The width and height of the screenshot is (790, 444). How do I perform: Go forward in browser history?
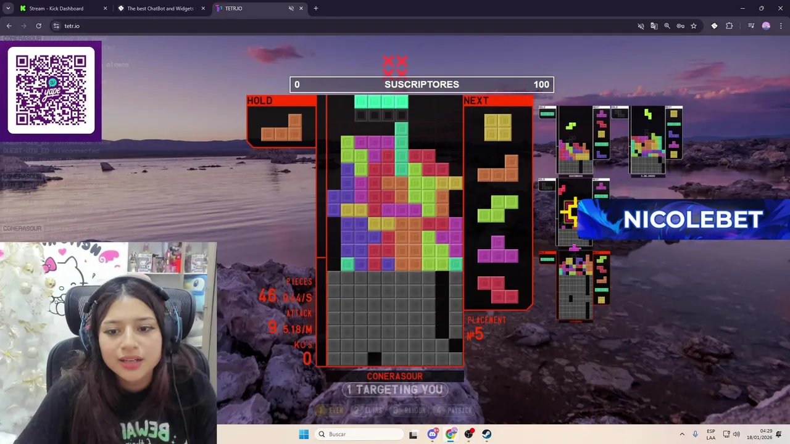click(23, 26)
